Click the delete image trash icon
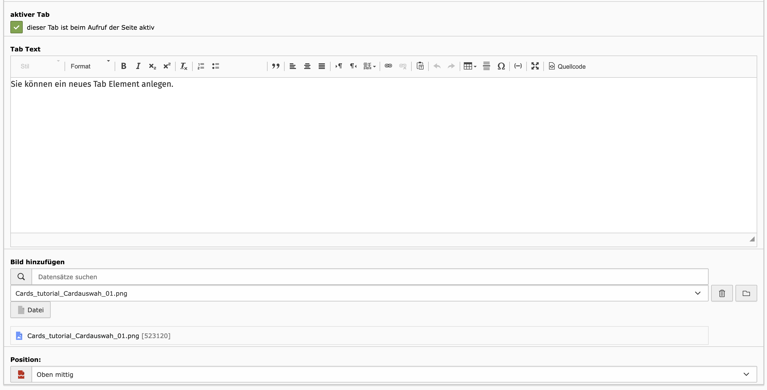Viewport: 767px width, 390px height. 722,293
